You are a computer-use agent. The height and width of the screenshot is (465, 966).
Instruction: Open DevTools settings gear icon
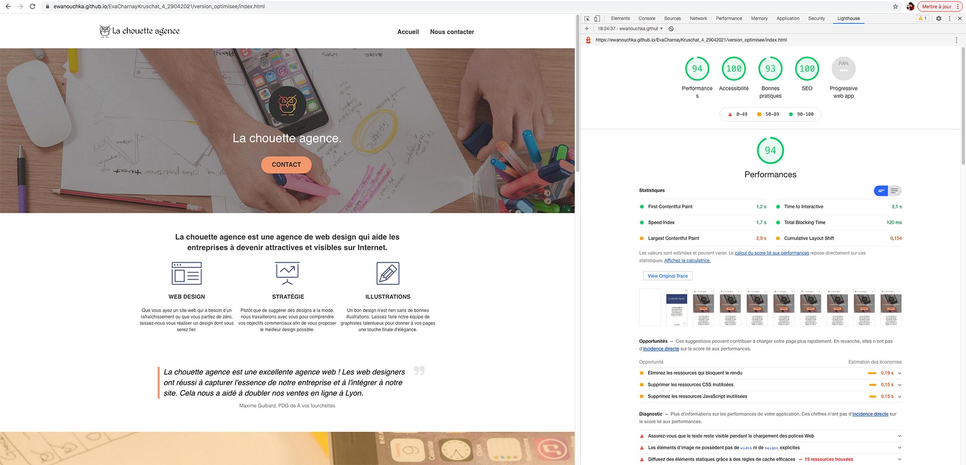[939, 18]
